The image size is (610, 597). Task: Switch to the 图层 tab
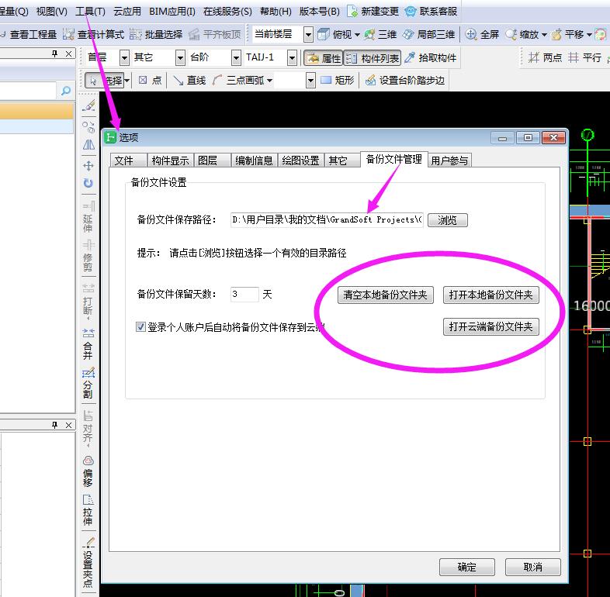click(213, 160)
